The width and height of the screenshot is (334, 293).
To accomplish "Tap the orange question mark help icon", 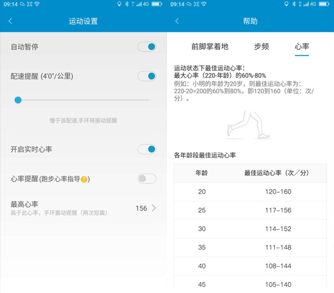I will point(84,179).
